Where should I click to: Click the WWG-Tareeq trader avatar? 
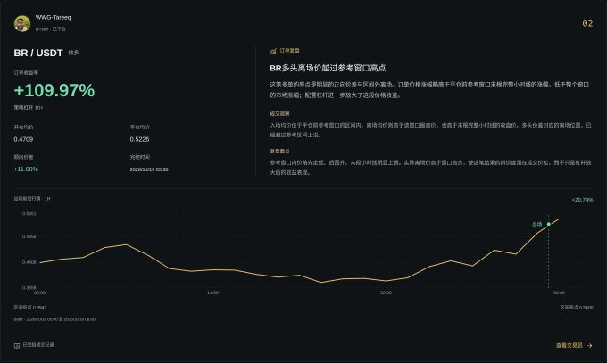click(x=22, y=23)
